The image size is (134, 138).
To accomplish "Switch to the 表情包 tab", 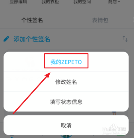I will [x=100, y=20].
